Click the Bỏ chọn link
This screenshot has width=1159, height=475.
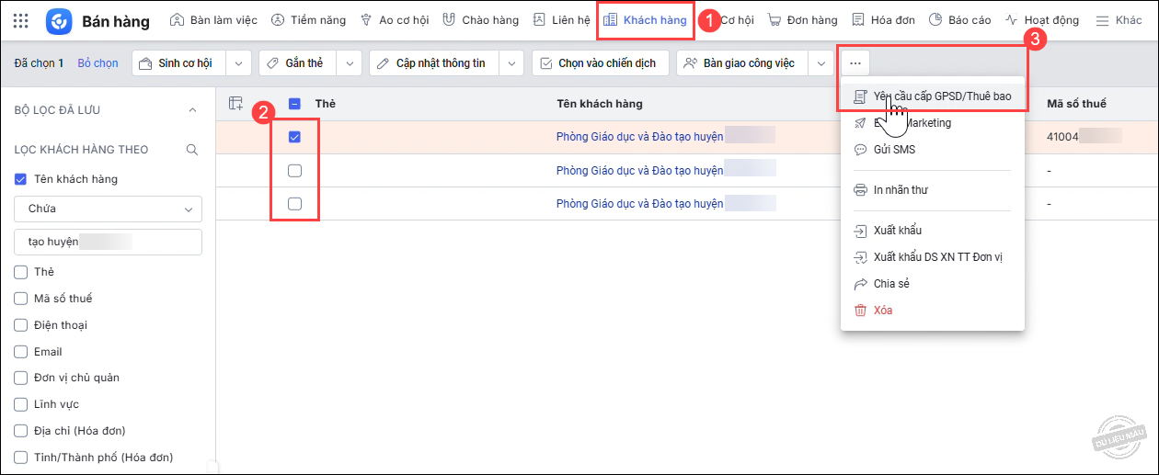pos(98,63)
